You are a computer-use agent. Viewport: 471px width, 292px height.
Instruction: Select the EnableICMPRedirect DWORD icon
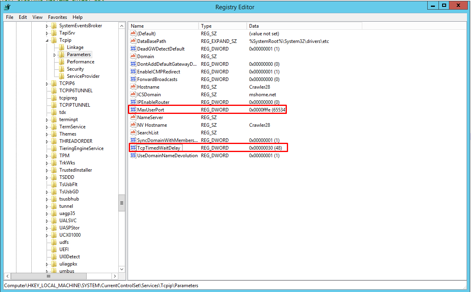pyautogui.click(x=133, y=72)
